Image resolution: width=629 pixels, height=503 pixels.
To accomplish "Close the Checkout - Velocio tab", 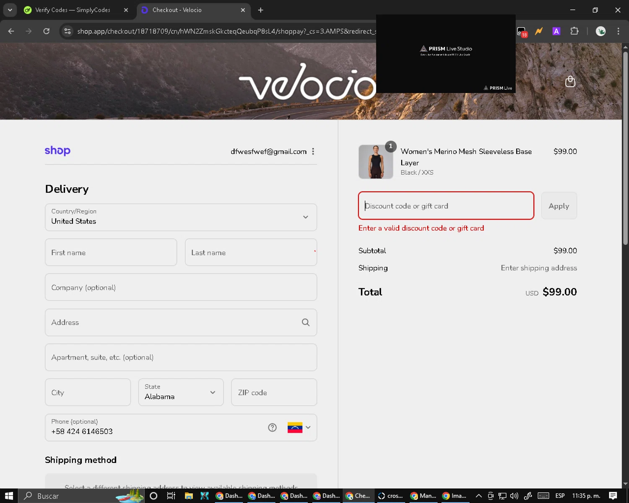I will 243,10.
